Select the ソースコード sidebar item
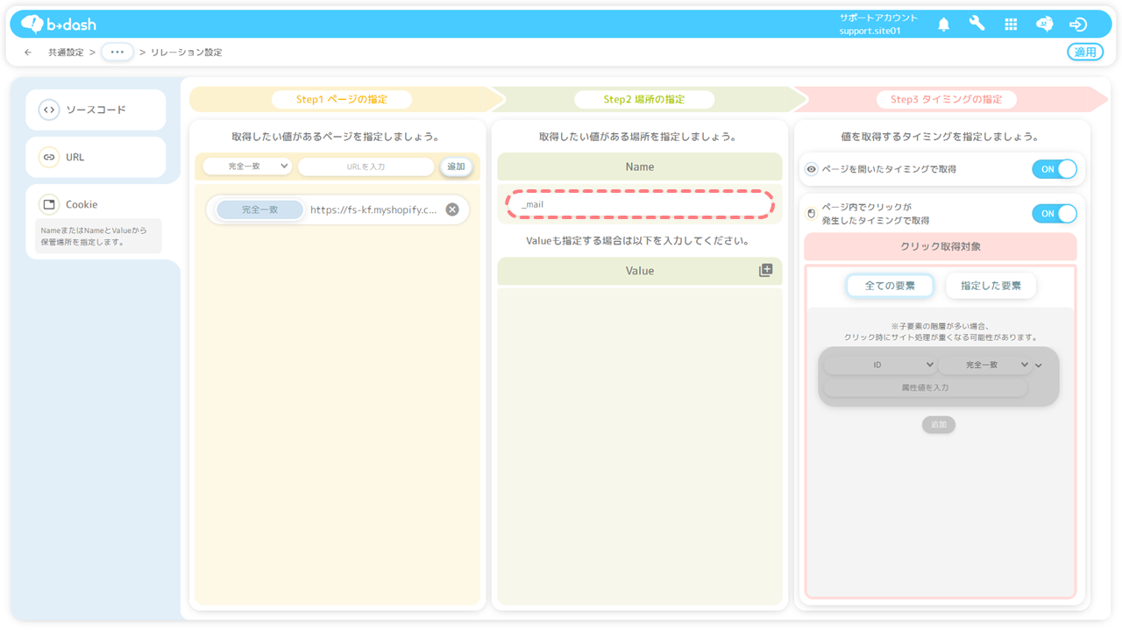The height and width of the screenshot is (631, 1122). click(96, 110)
